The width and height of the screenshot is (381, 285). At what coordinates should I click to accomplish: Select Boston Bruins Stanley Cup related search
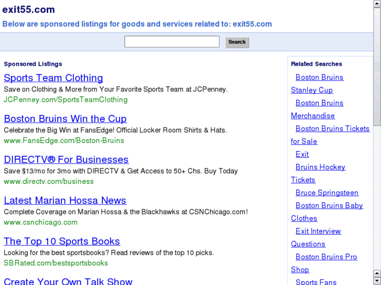(319, 77)
